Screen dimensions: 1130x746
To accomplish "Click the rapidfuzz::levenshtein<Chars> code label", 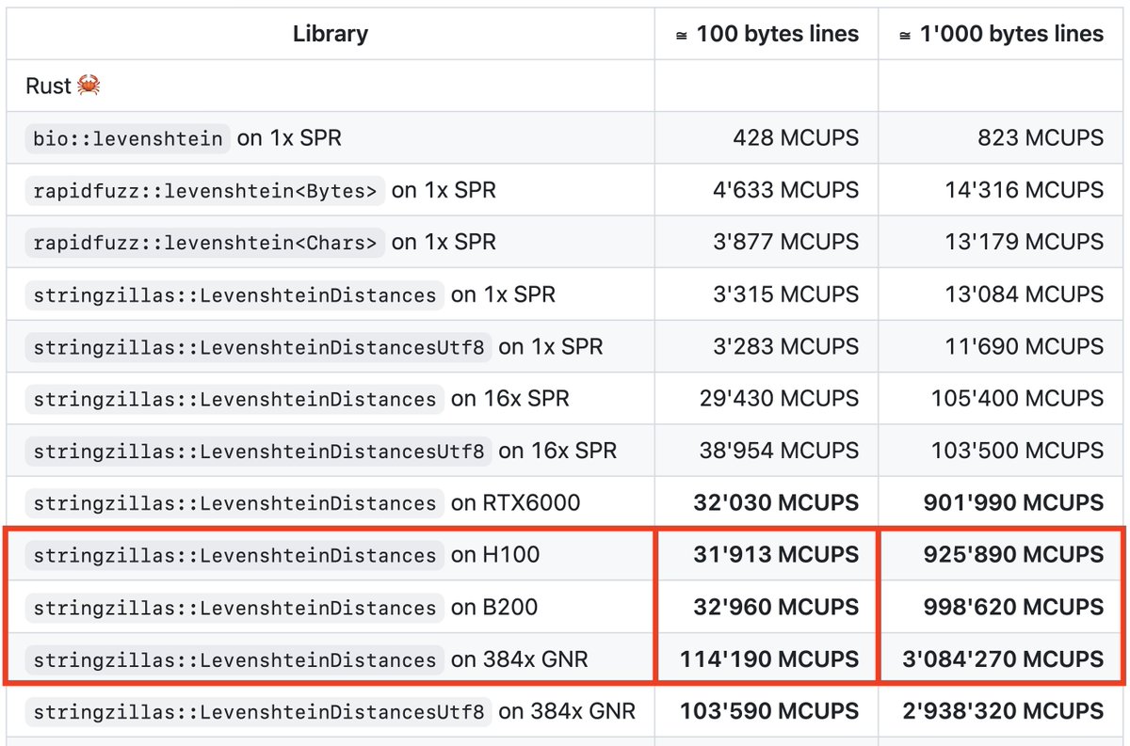I will click(x=205, y=243).
